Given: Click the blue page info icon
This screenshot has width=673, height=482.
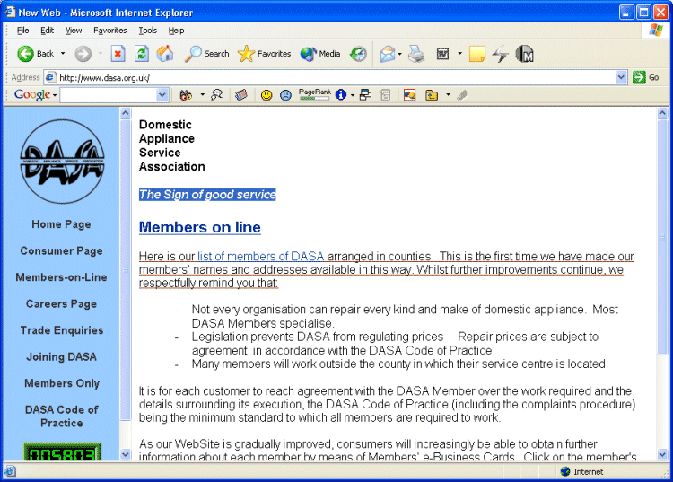Looking at the screenshot, I should coord(341,95).
